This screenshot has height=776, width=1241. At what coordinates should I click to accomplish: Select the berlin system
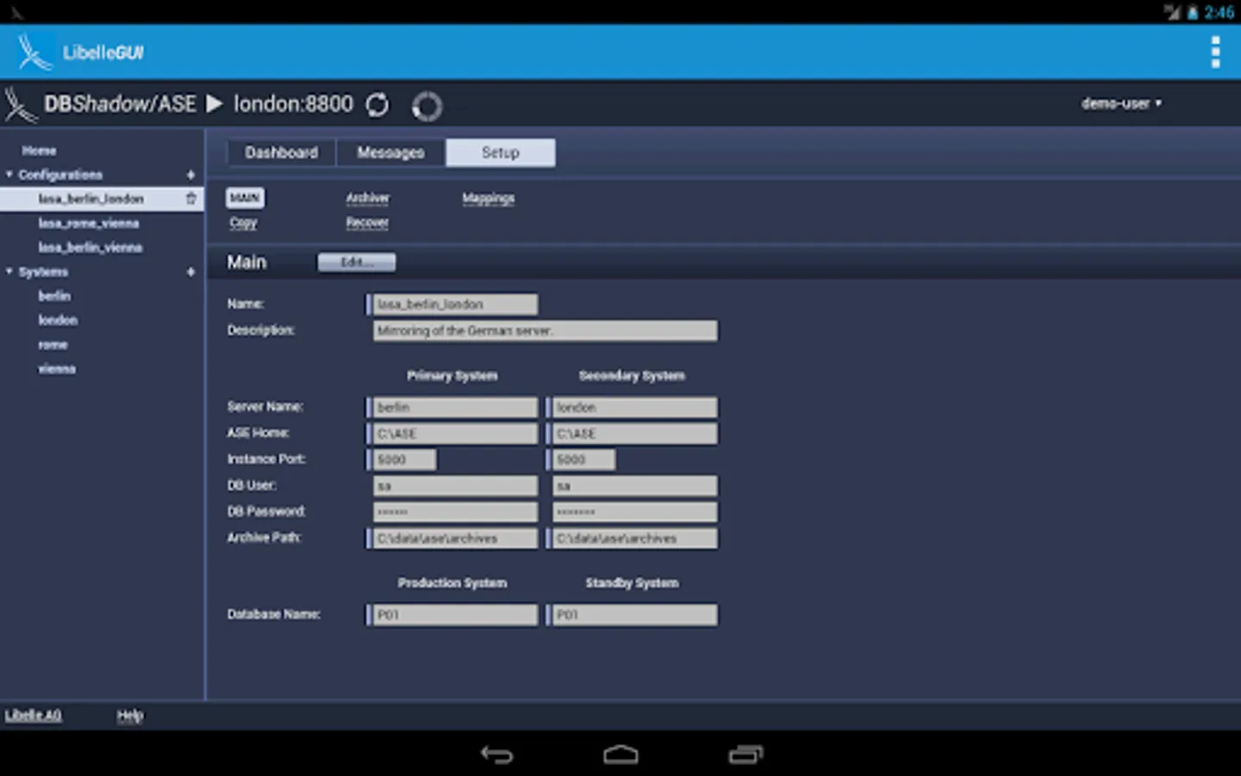pos(54,296)
